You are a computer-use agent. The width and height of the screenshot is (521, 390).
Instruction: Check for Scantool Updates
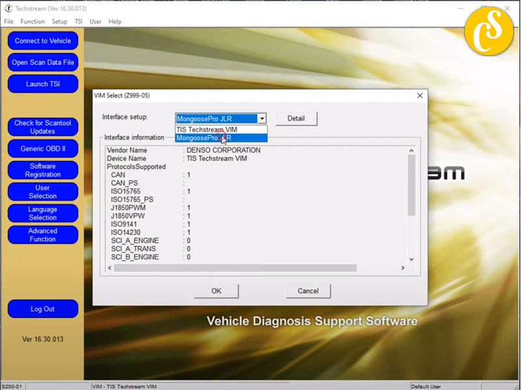click(x=42, y=127)
